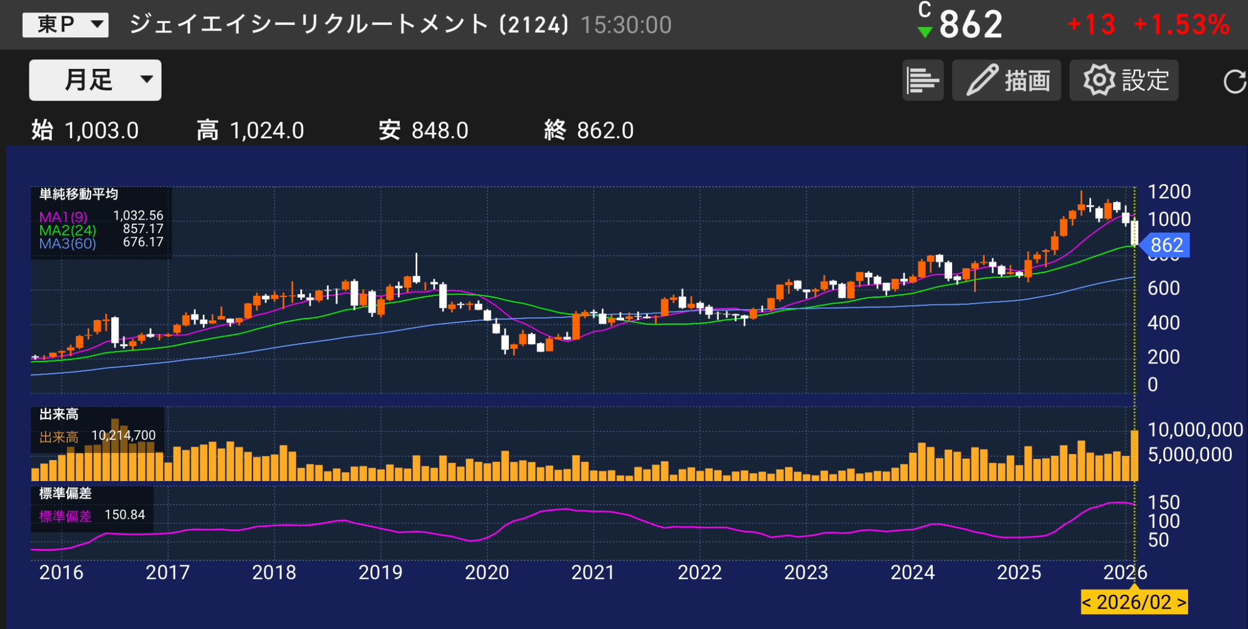Expand the 2026/02 date selector
This screenshot has width=1248, height=629.
[1133, 602]
